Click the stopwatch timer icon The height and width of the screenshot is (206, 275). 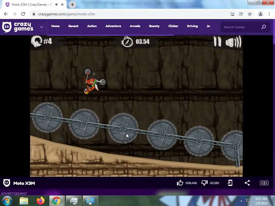[127, 42]
